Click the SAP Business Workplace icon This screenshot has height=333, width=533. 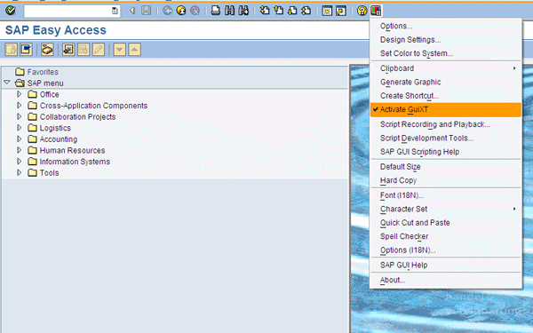pos(47,50)
